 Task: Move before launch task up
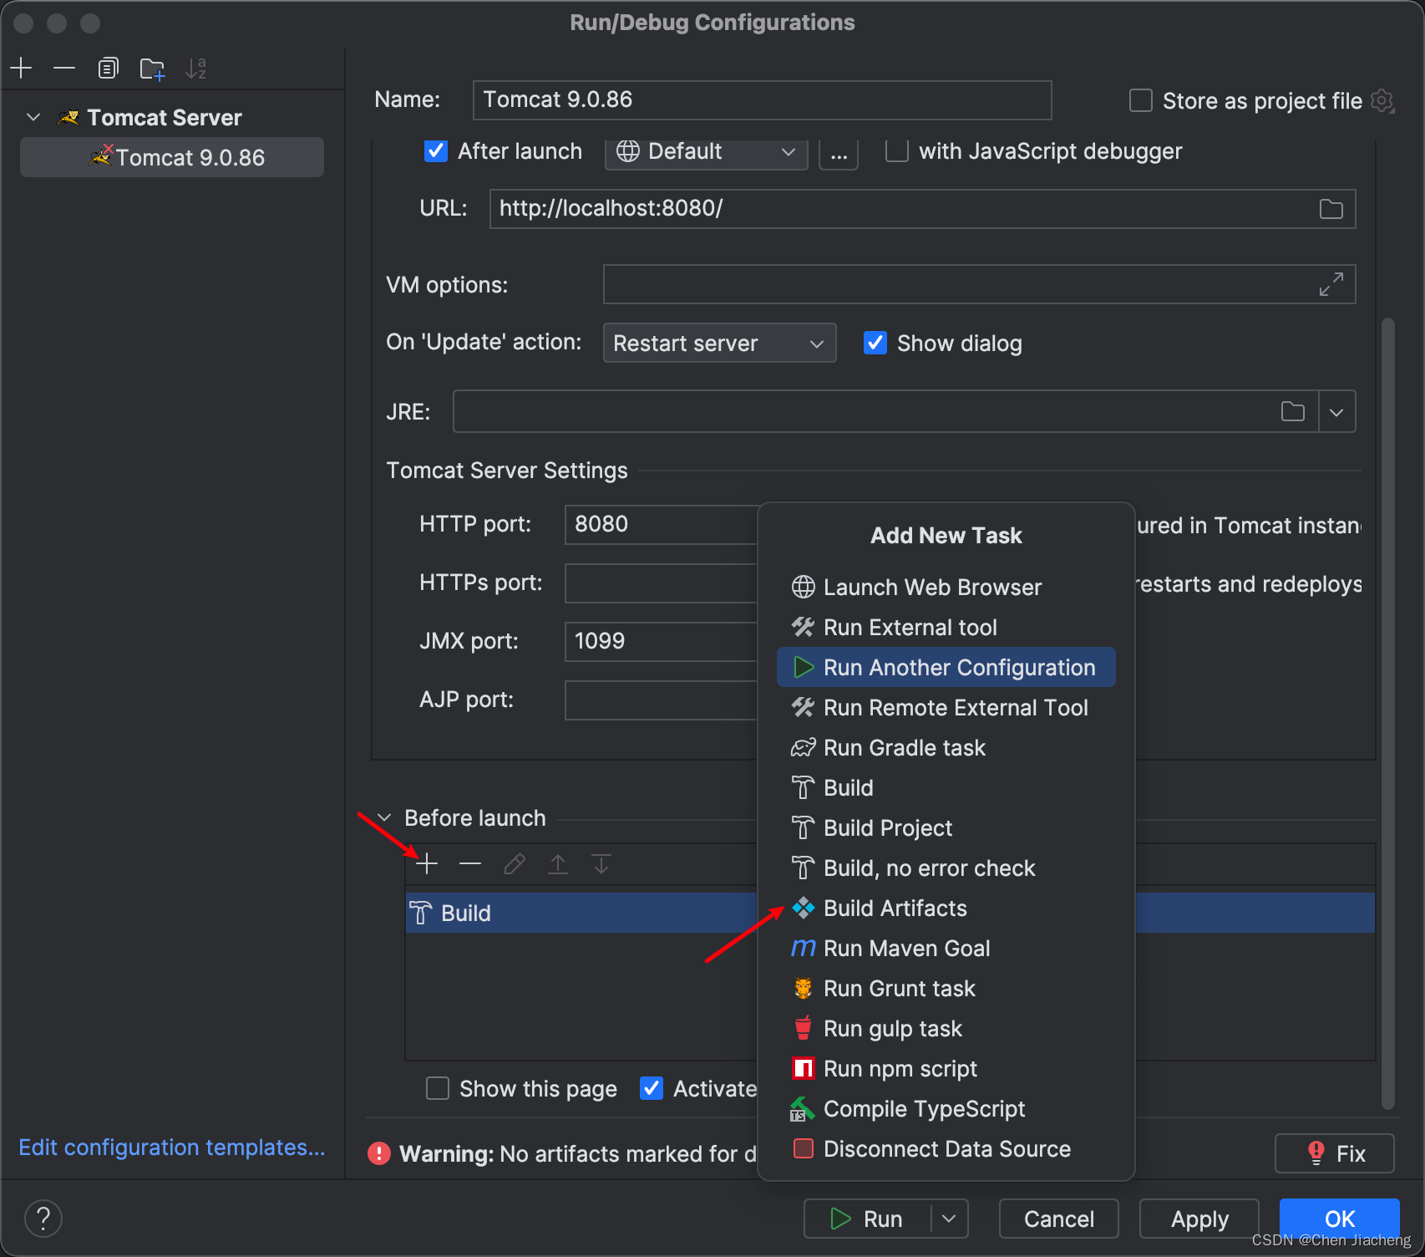point(558,863)
